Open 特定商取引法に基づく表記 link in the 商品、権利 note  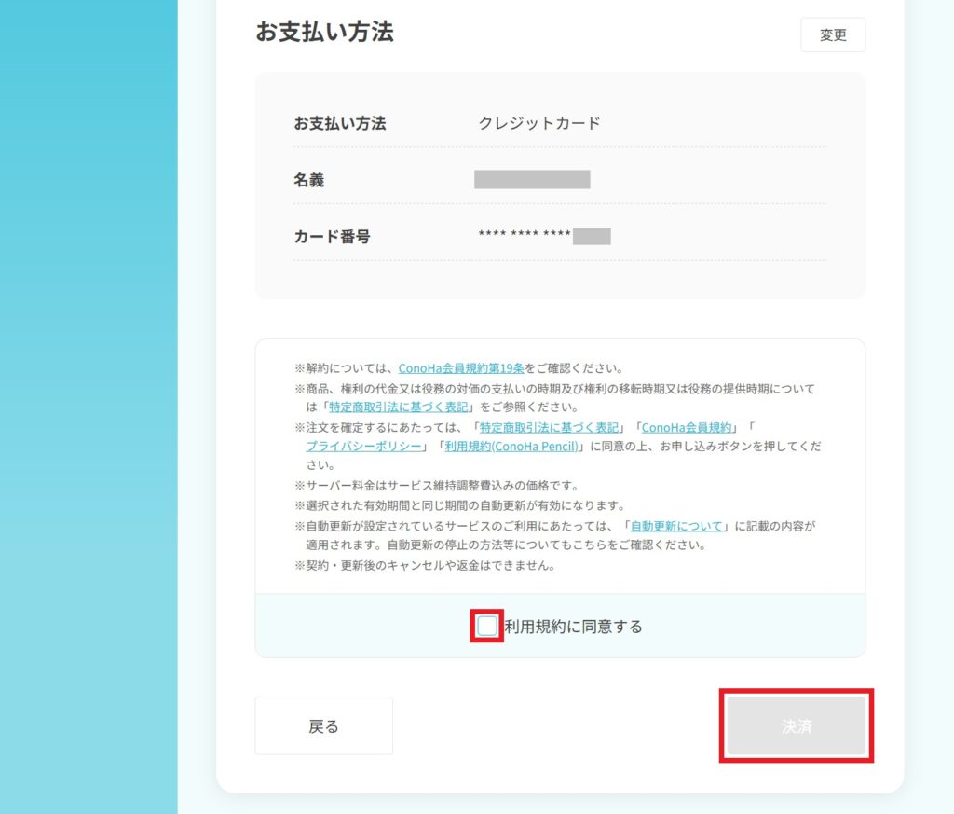click(401, 407)
